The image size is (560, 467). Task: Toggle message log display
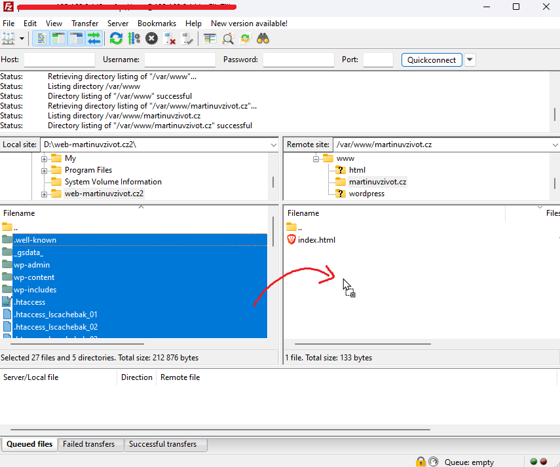coord(41,39)
